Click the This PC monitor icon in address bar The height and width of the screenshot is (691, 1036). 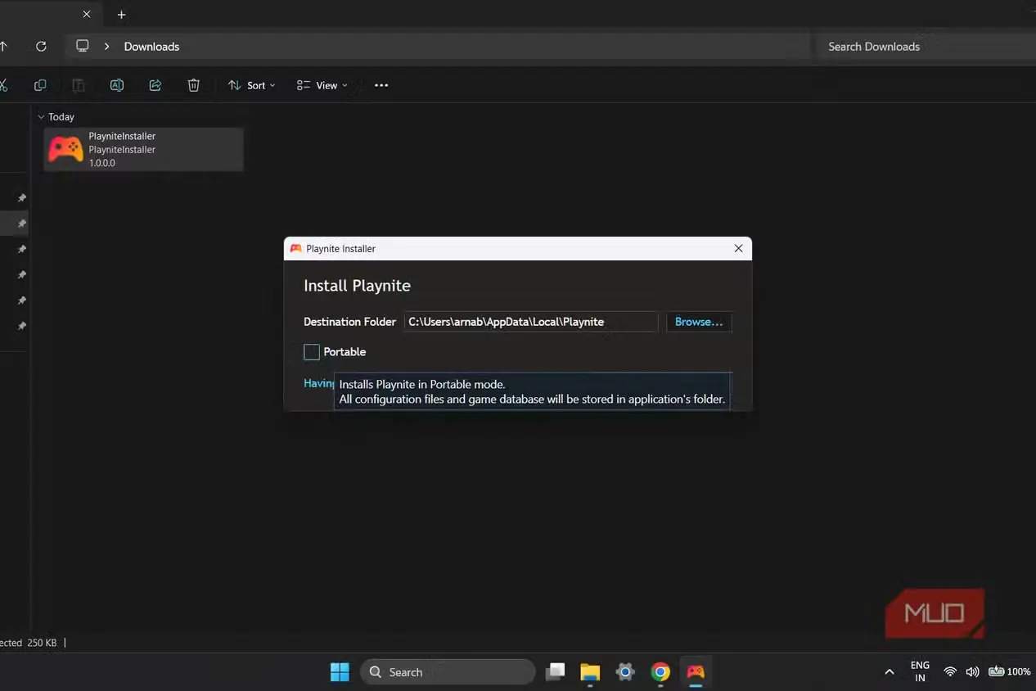click(x=83, y=46)
